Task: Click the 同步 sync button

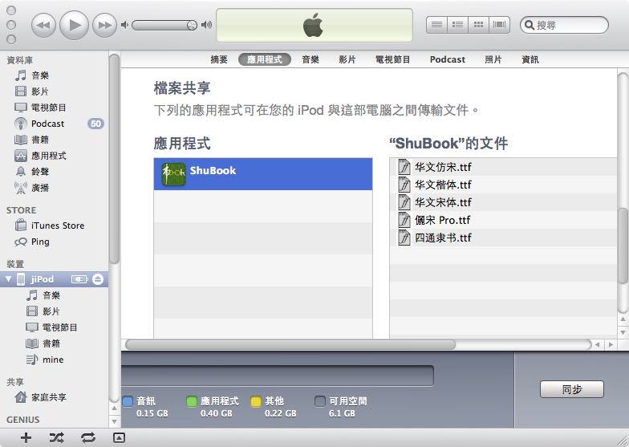Action: pos(571,389)
